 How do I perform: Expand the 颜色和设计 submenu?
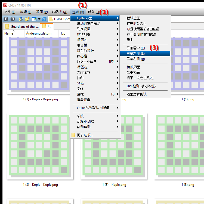[x=95, y=51]
